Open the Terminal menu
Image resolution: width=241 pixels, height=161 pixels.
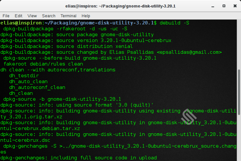click(x=68, y=16)
